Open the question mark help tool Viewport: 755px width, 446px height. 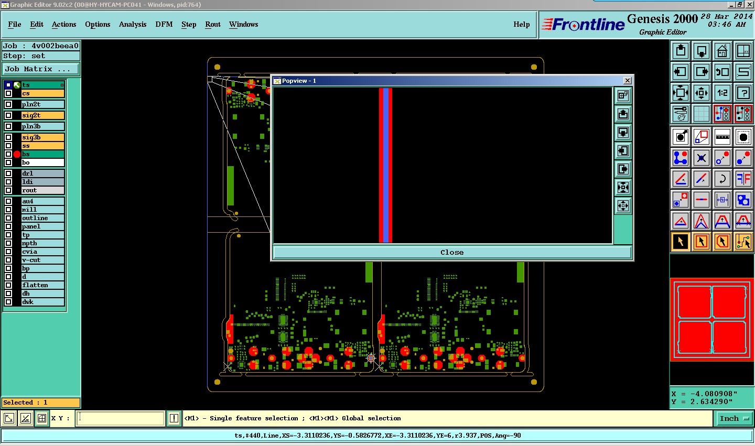pos(743,93)
